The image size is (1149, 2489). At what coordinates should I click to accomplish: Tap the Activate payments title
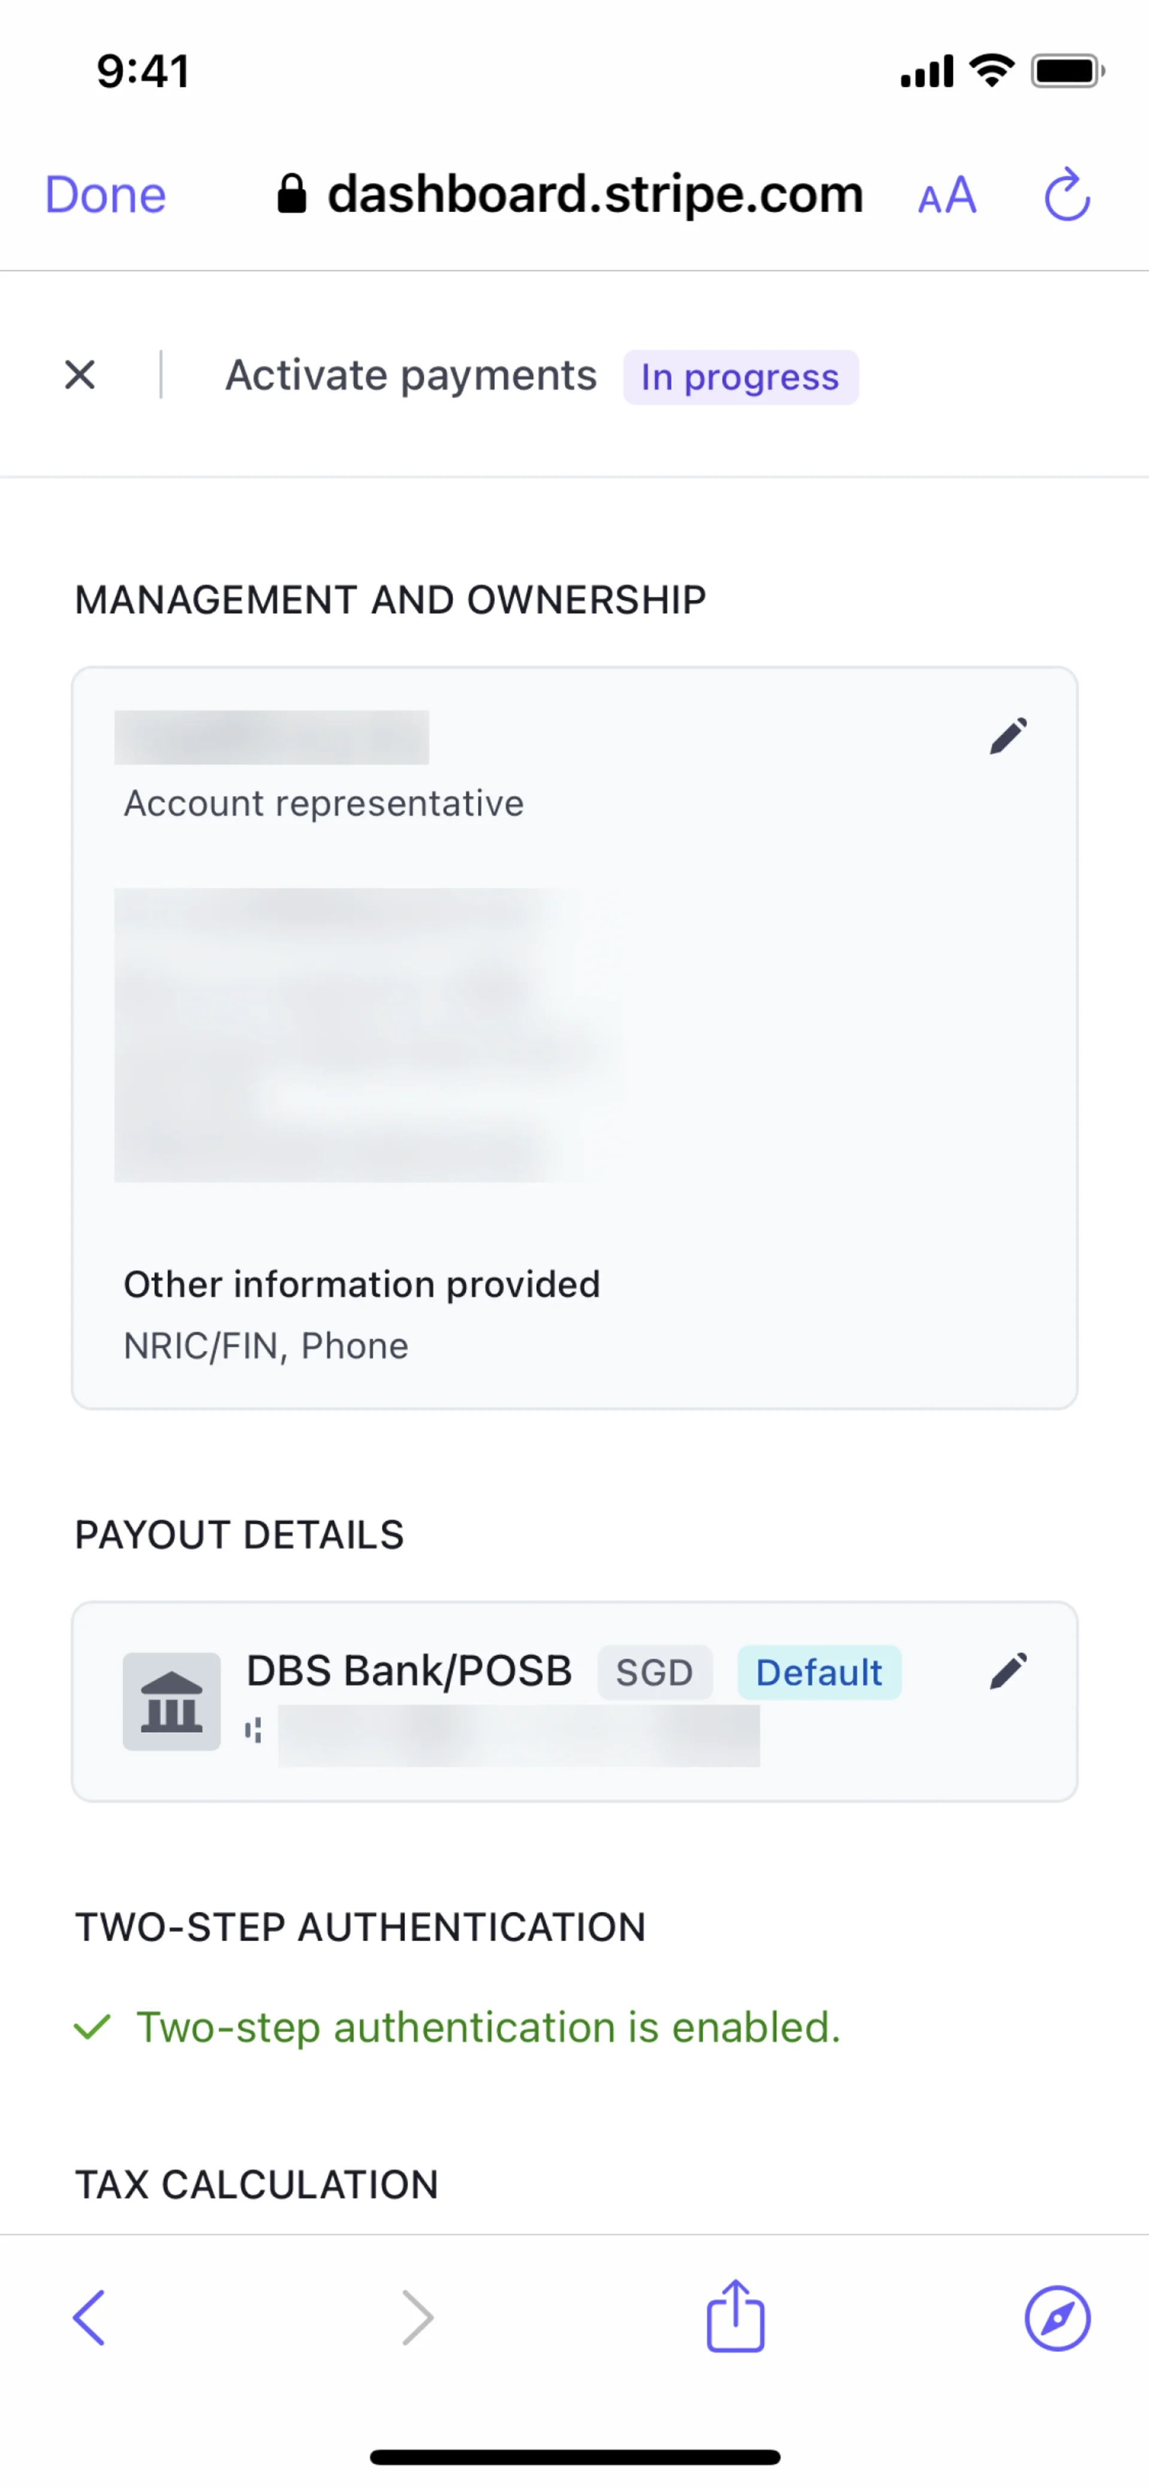point(411,376)
